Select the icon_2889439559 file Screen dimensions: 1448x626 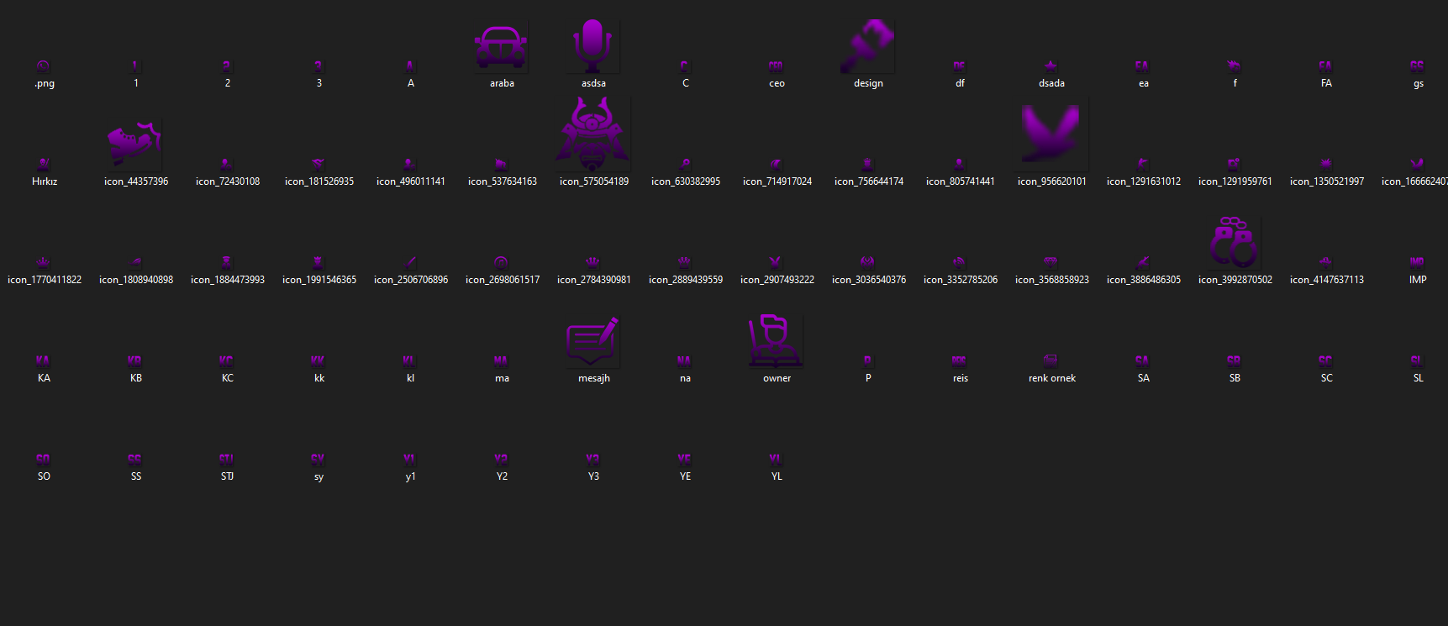684,262
